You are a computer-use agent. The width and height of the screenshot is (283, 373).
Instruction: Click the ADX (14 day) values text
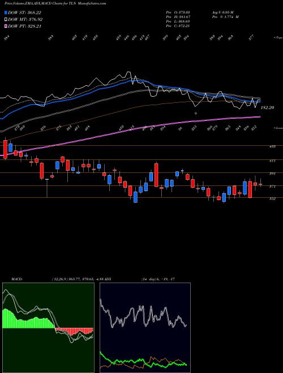[x=158, y=279]
